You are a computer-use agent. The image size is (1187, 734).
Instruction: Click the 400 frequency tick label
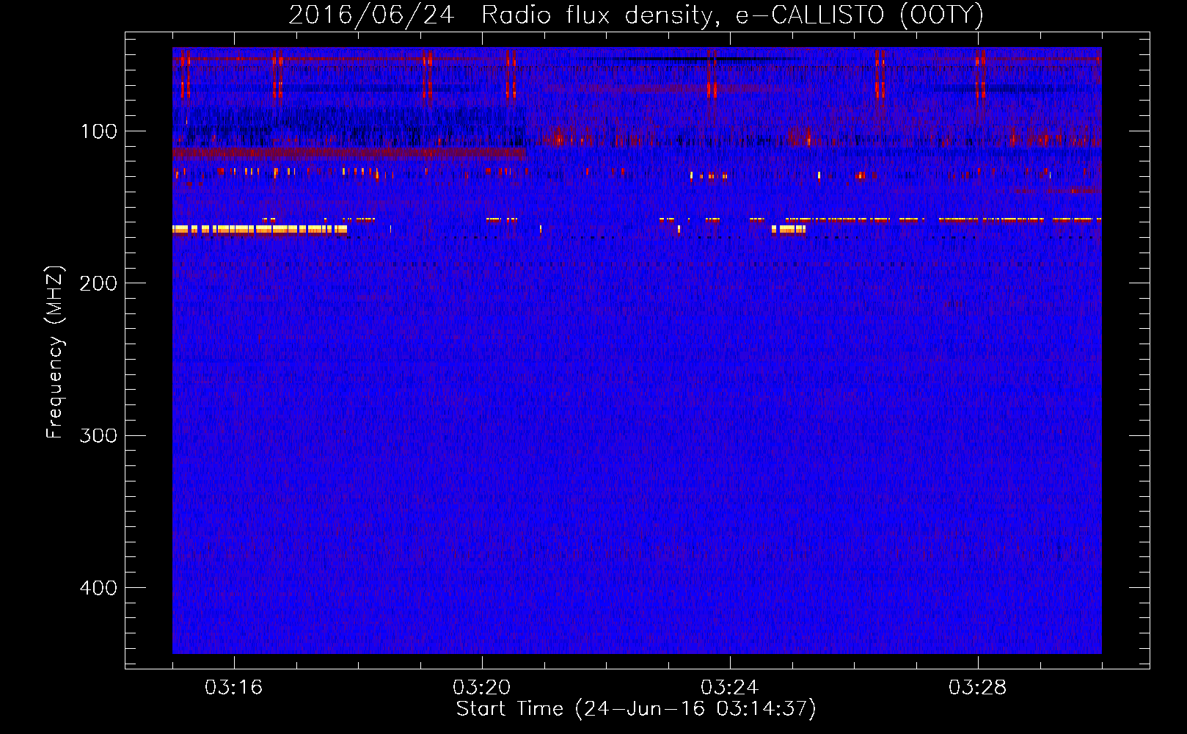point(98,588)
